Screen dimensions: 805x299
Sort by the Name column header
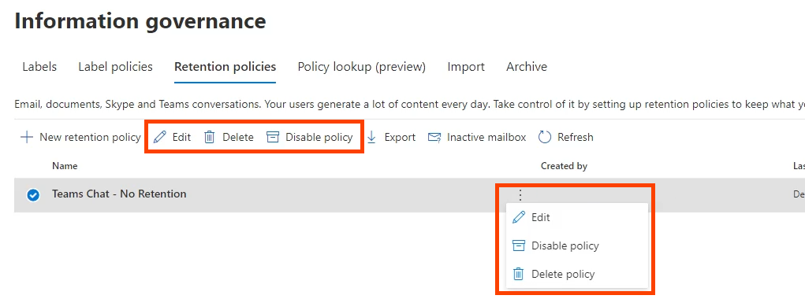(65, 166)
